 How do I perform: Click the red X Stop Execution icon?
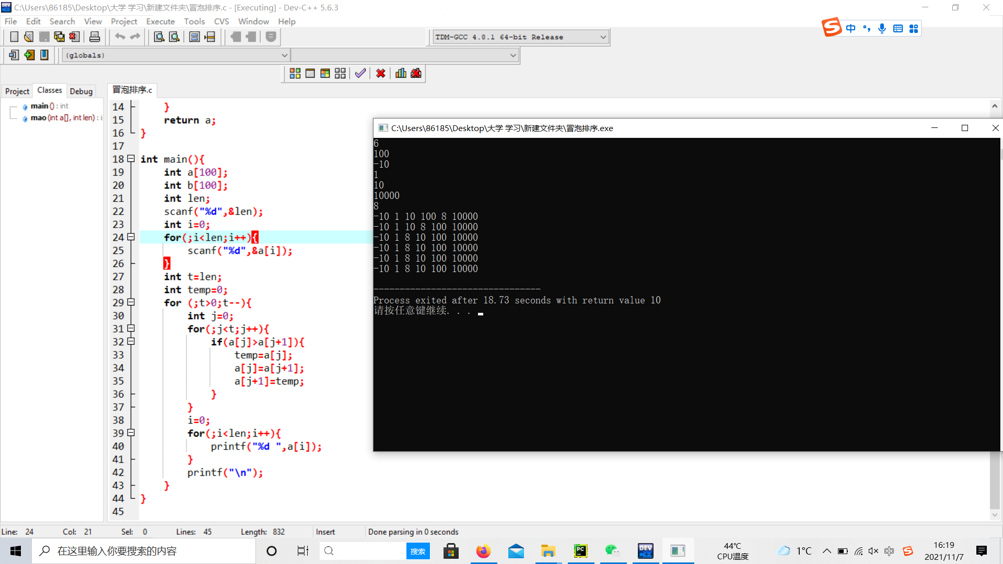point(381,74)
